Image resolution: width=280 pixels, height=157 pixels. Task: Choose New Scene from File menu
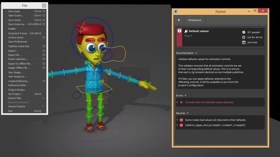point(14,11)
